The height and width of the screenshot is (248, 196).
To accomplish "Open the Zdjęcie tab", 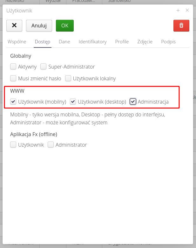I will (145, 42).
